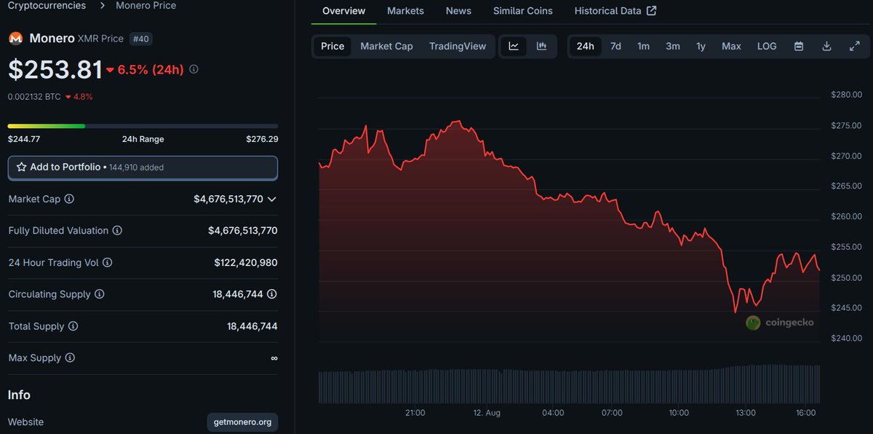Open the calendar date picker icon
The height and width of the screenshot is (434, 873).
point(798,45)
